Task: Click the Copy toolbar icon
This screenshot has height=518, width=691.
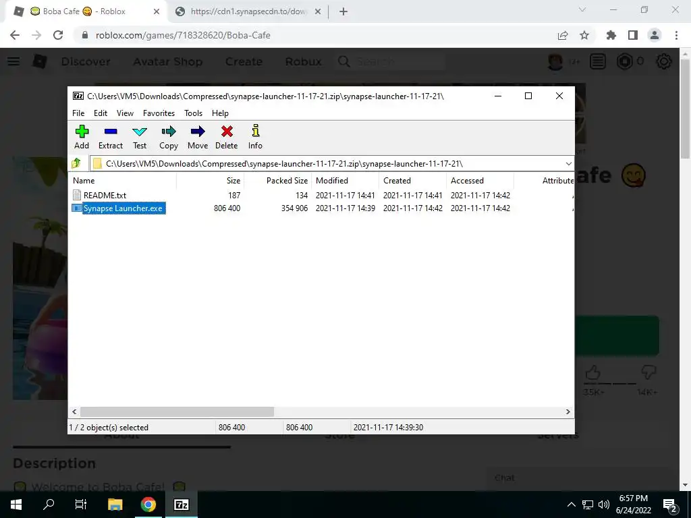Action: 168,132
